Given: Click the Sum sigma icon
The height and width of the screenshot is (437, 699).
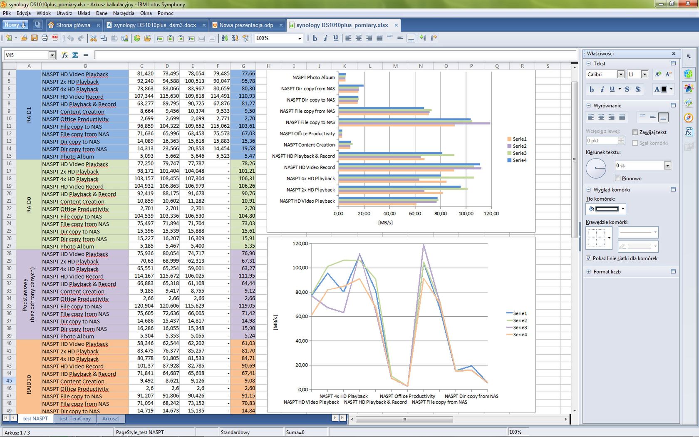Looking at the screenshot, I should click(75, 55).
